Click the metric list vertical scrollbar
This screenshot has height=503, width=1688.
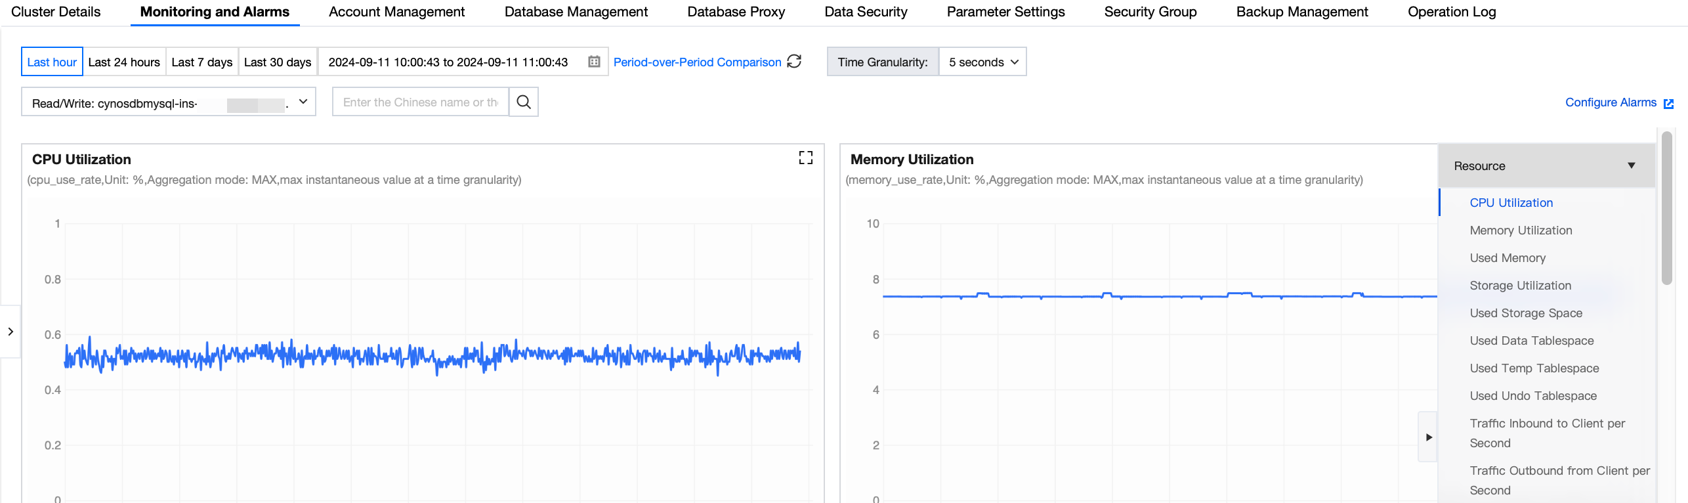pyautogui.click(x=1667, y=210)
